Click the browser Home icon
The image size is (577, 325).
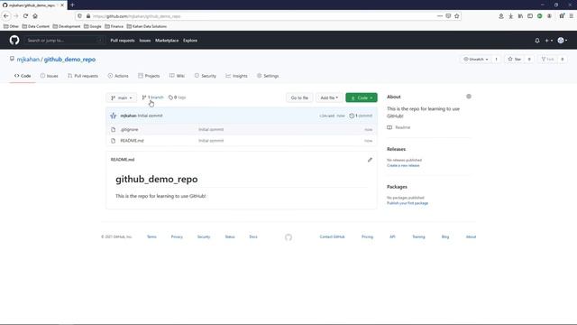35,16
